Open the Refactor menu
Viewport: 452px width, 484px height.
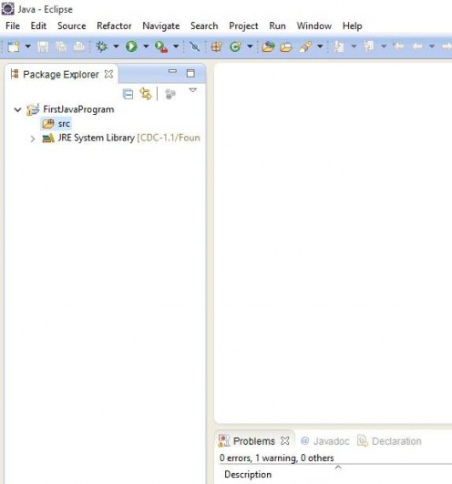114,26
